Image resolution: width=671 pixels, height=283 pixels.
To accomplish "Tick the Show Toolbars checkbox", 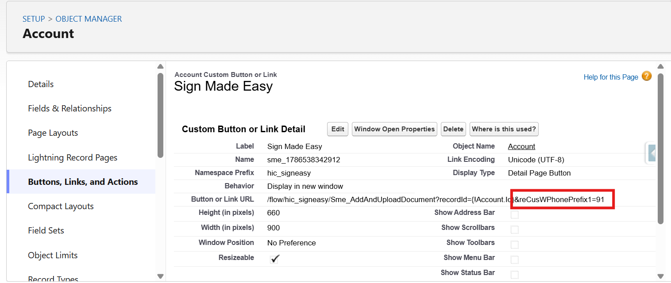I will 514,245.
